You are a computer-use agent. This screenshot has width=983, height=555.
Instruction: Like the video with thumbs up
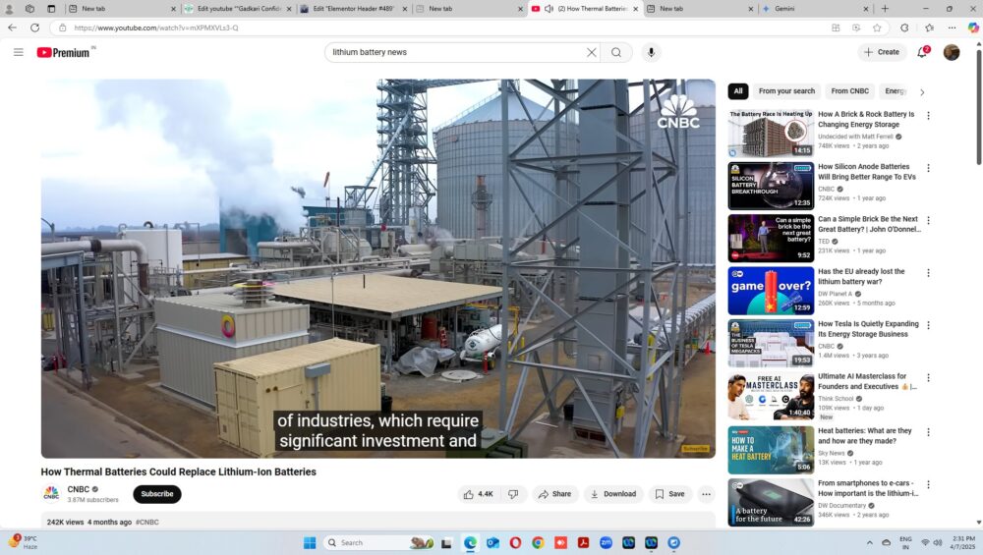479,494
